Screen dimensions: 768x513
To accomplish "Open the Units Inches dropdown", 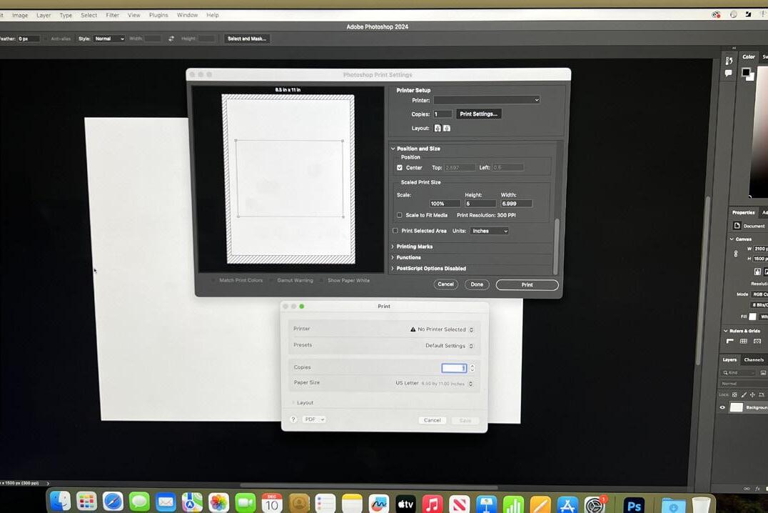I will pyautogui.click(x=490, y=231).
